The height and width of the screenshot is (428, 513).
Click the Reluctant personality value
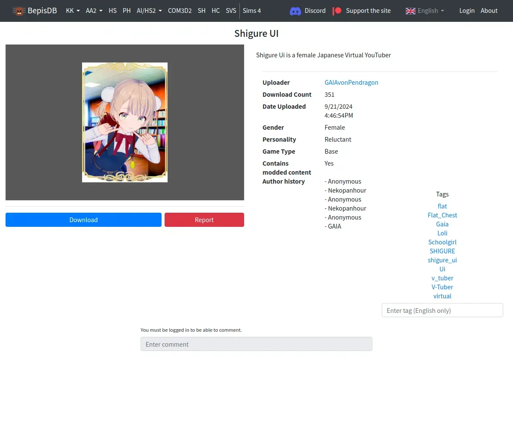click(338, 140)
